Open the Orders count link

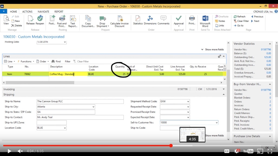[270, 101]
